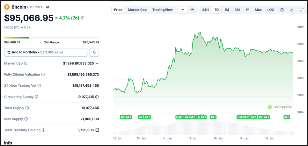
Task: Click Circulating Supply info icon on right
Action: [97, 97]
